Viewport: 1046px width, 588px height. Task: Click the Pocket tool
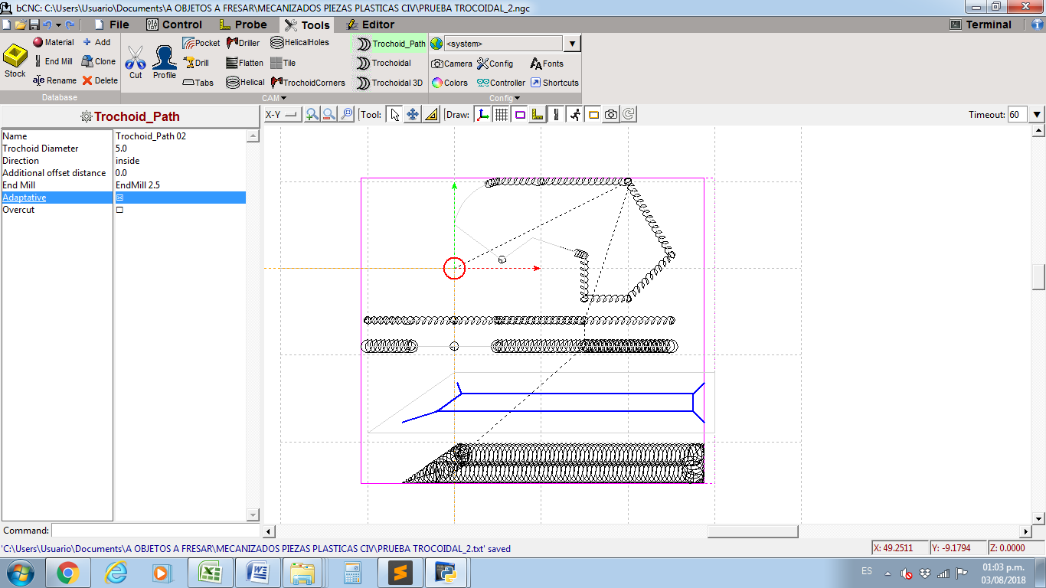pyautogui.click(x=201, y=44)
